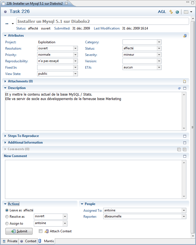196x245 pixels.
Task: Maximize the Description section
Action: pos(185,88)
